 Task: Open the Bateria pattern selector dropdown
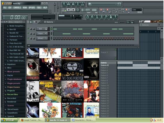coord(49,22)
